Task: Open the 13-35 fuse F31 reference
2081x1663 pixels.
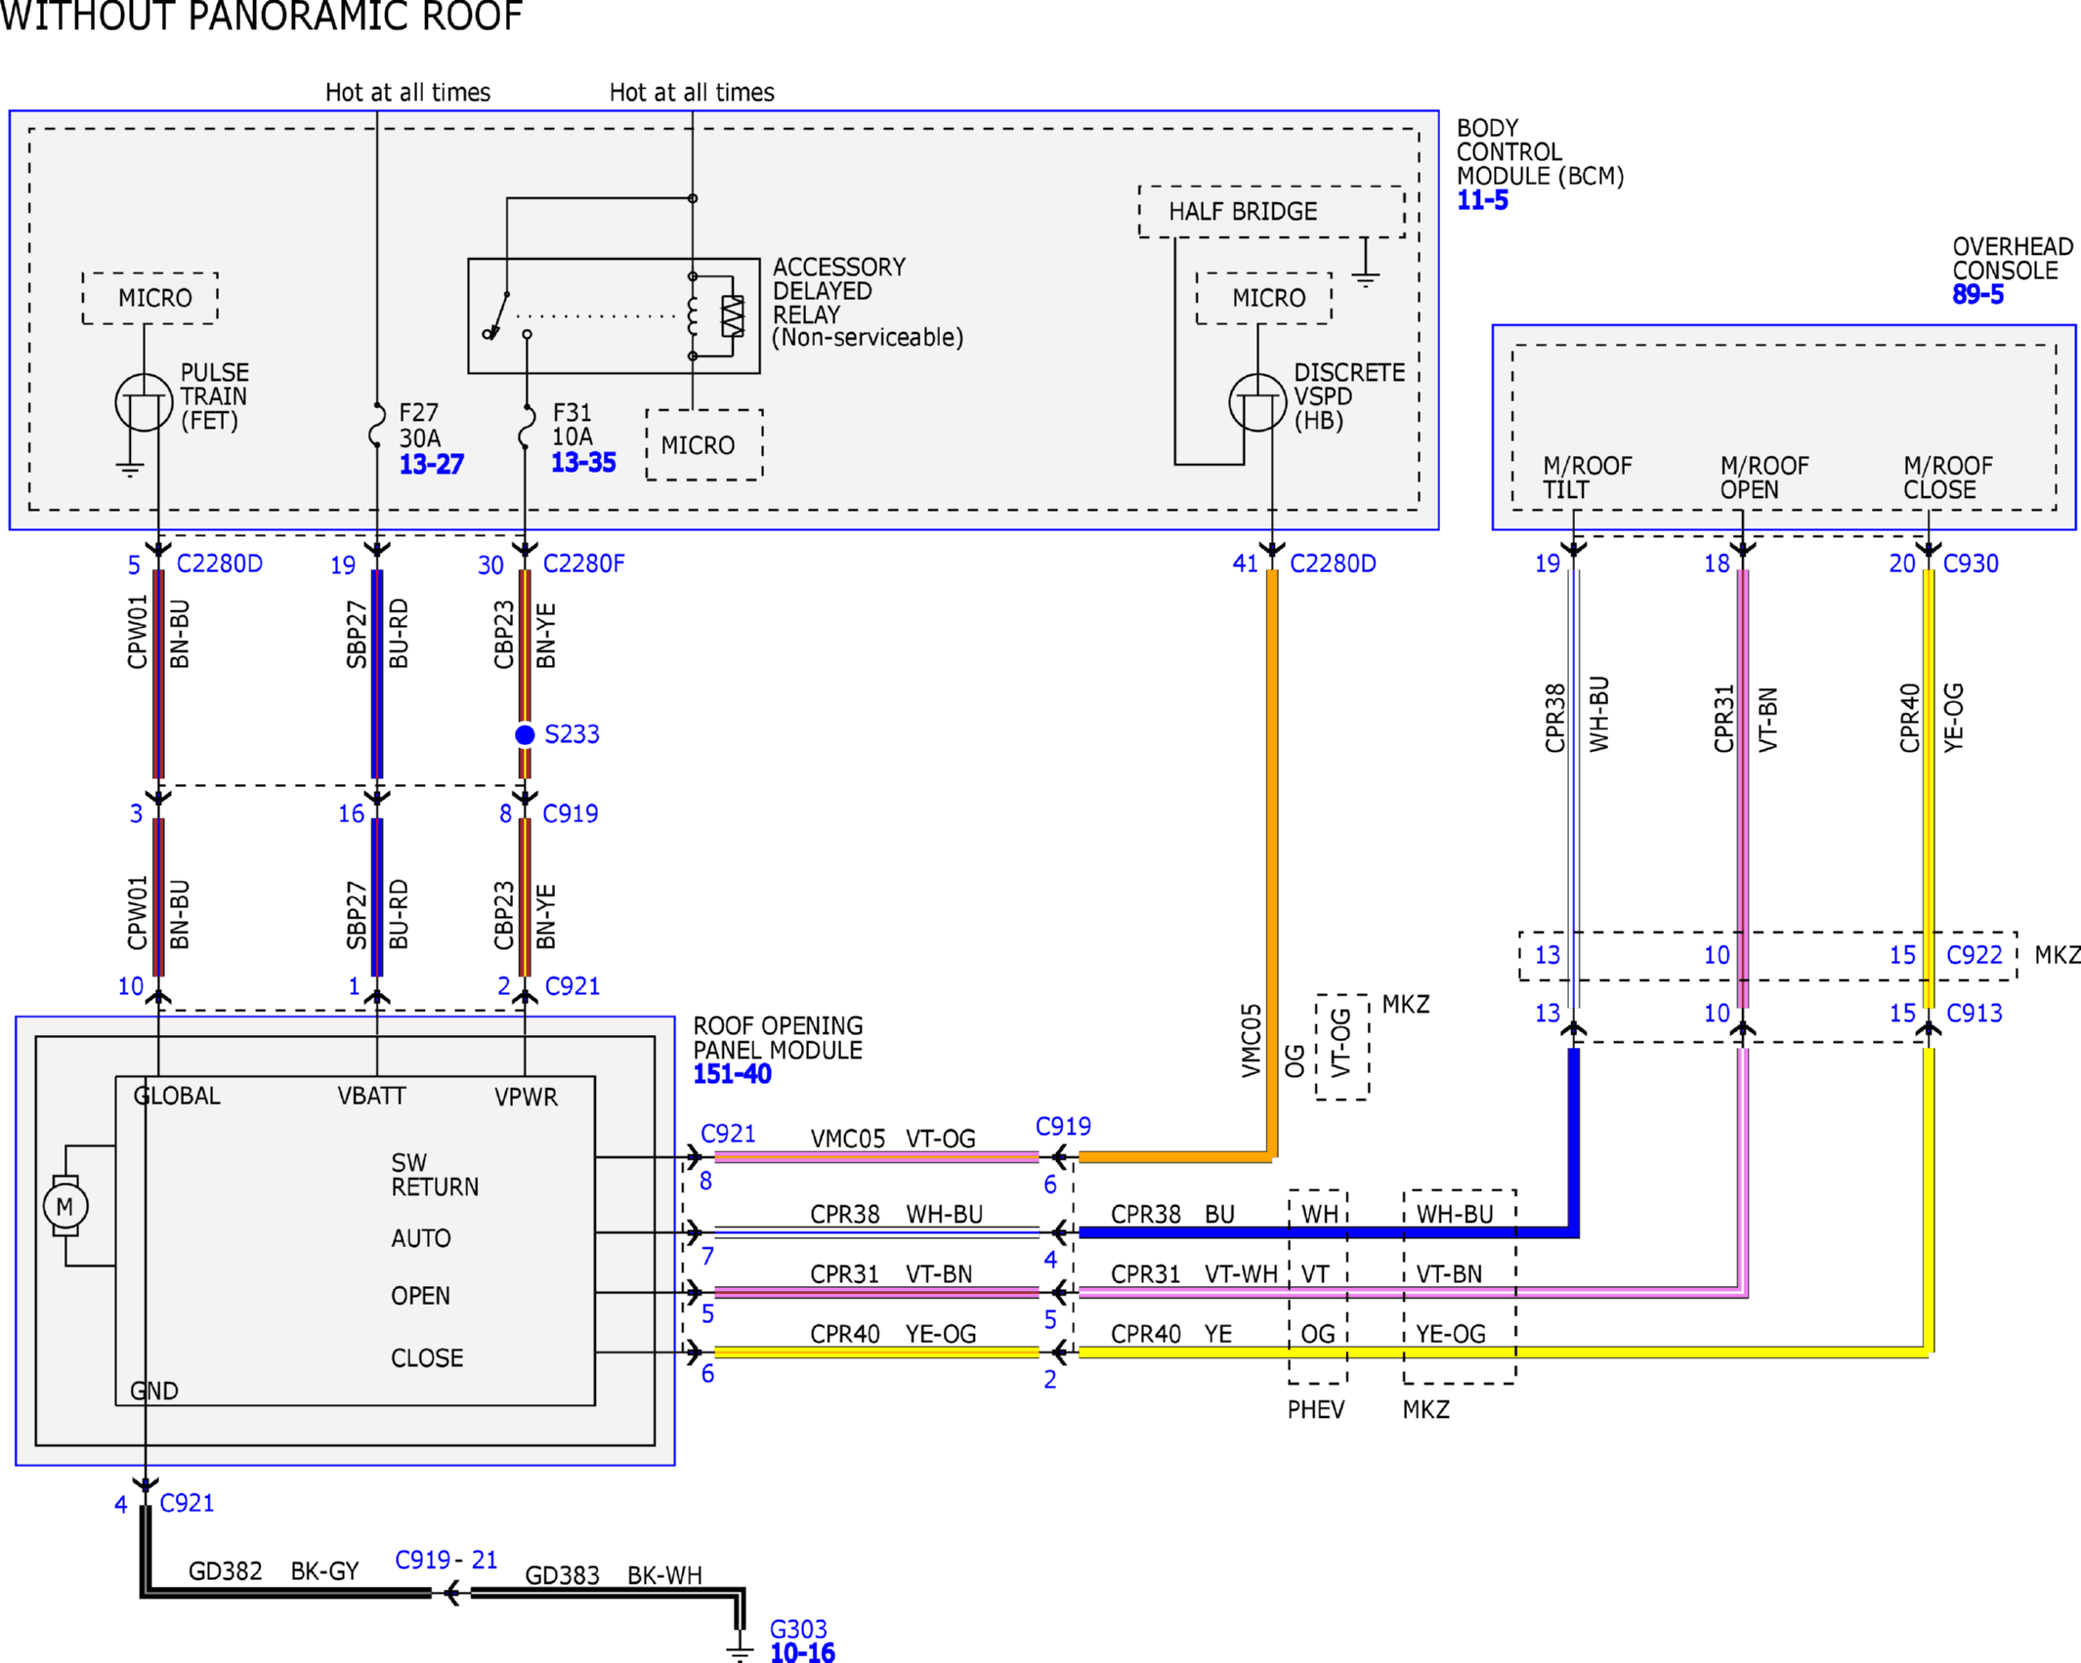Action: [583, 463]
